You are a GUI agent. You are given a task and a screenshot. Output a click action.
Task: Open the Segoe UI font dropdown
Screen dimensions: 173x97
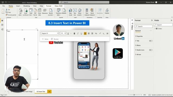(50, 33)
